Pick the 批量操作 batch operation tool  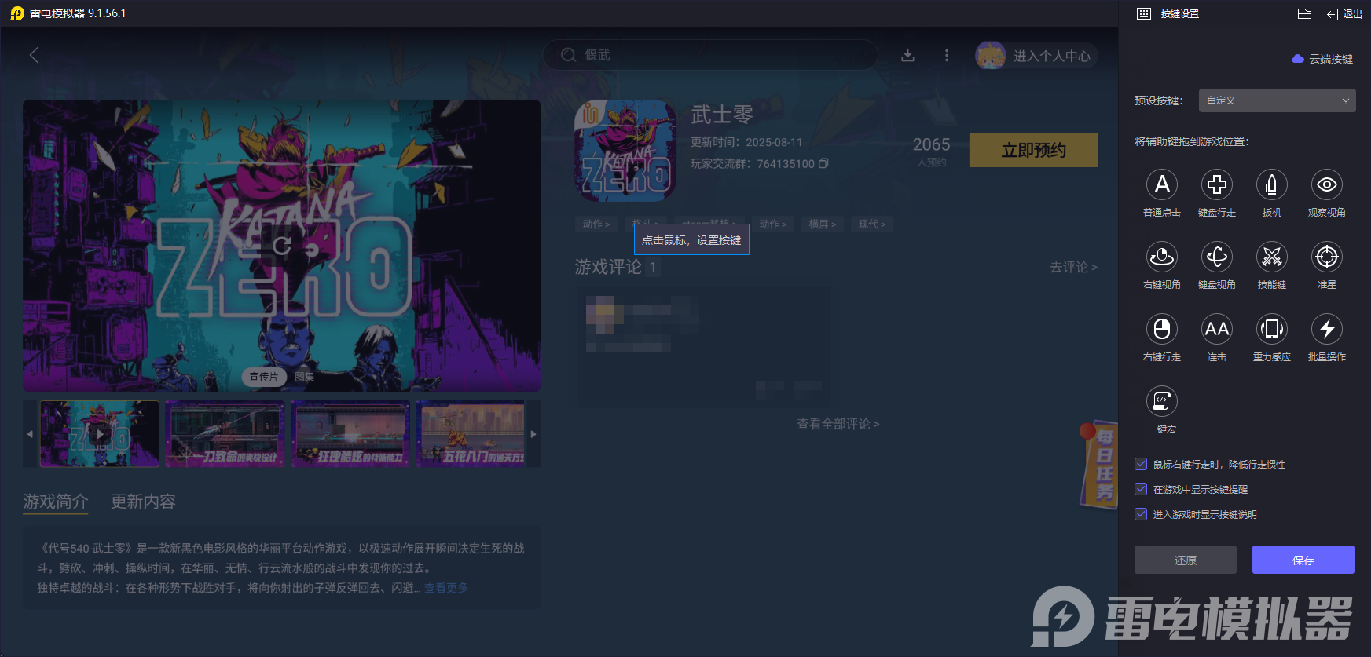click(x=1327, y=330)
